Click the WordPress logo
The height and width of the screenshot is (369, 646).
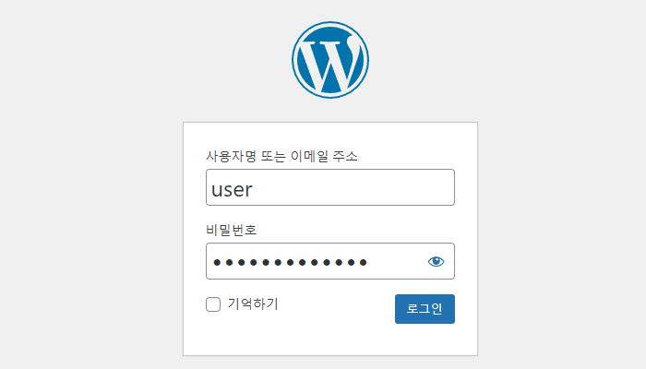coord(330,60)
